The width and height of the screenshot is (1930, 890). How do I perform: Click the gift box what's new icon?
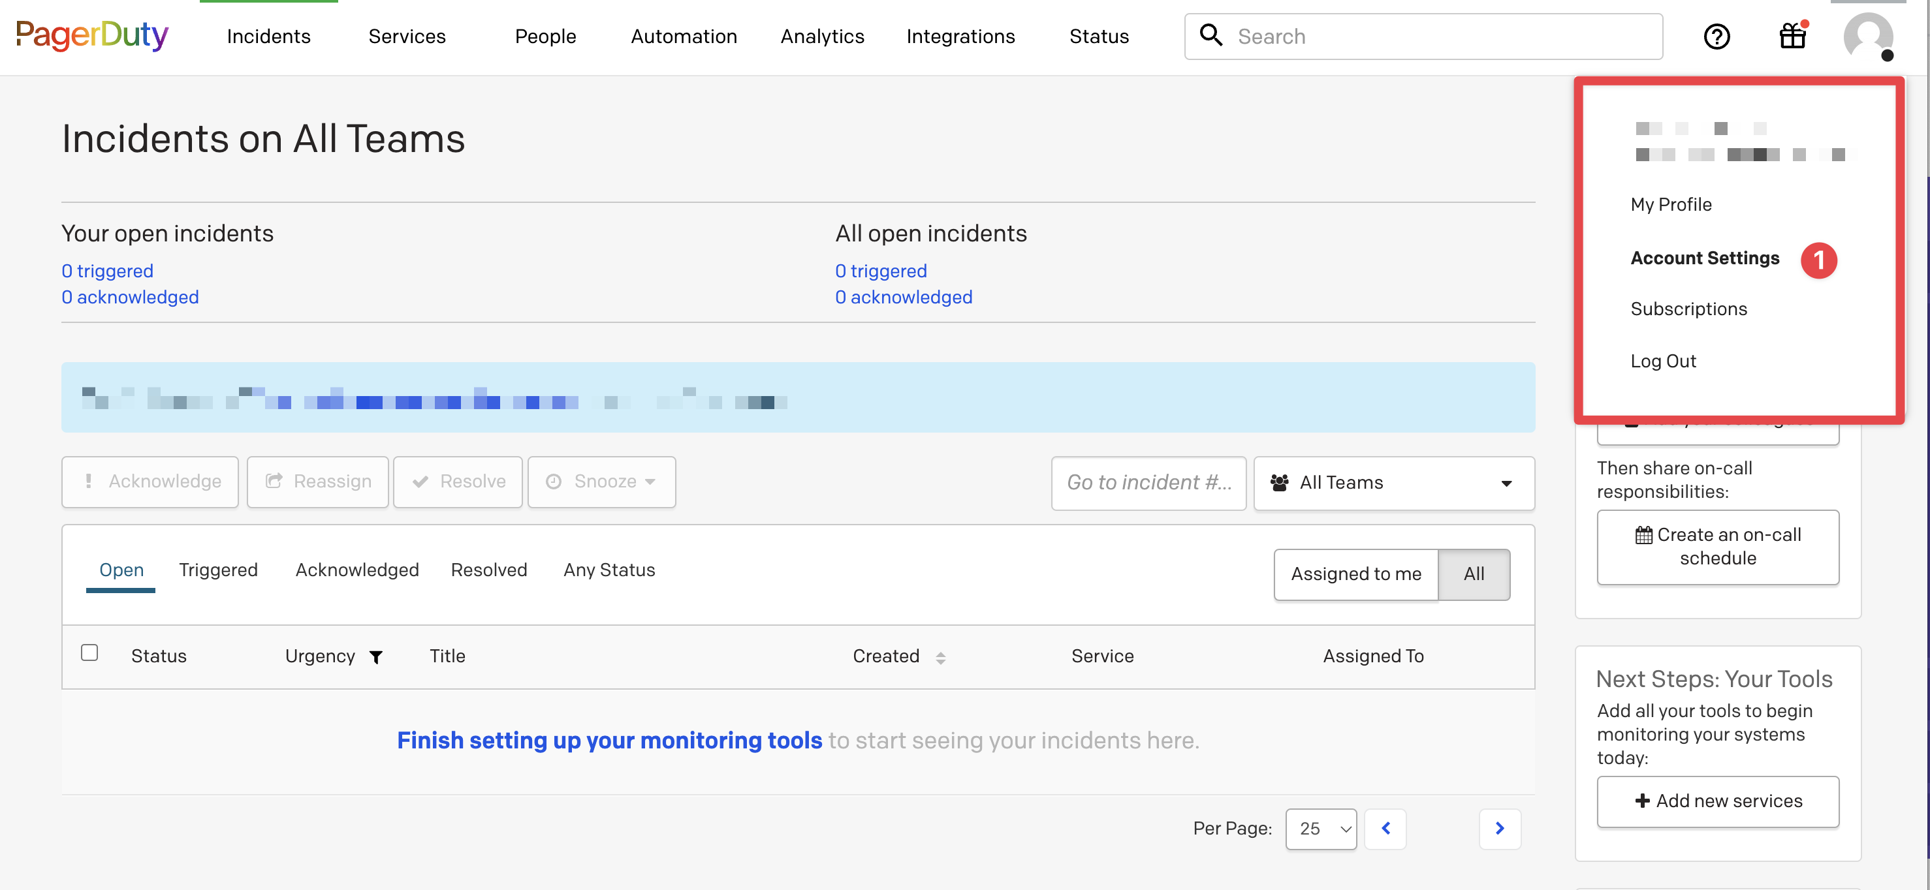tap(1792, 35)
